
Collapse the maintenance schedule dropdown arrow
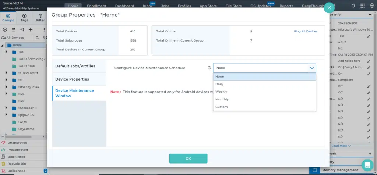[312, 68]
